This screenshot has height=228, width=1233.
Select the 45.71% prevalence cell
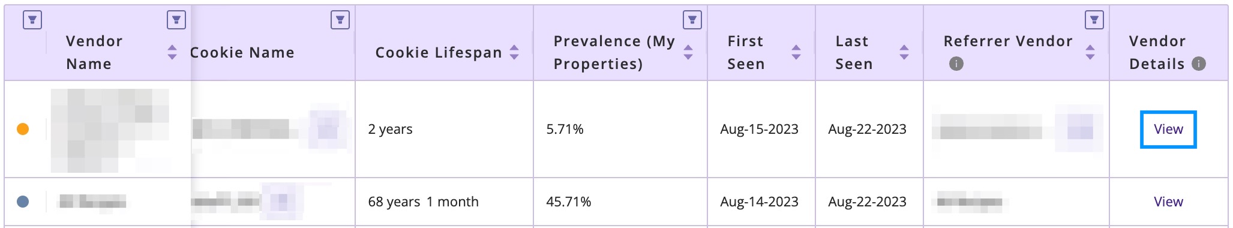[620, 202]
